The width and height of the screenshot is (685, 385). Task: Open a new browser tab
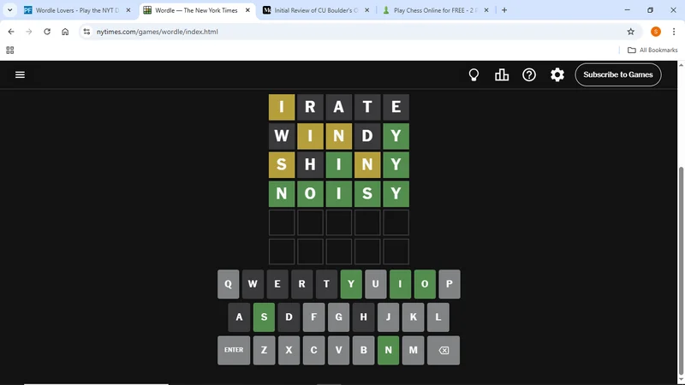(504, 10)
